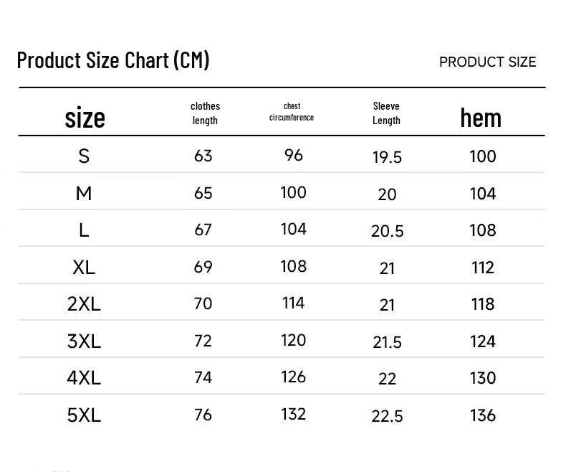
Task: Select the PRODUCT SIZE label
Action: (488, 62)
